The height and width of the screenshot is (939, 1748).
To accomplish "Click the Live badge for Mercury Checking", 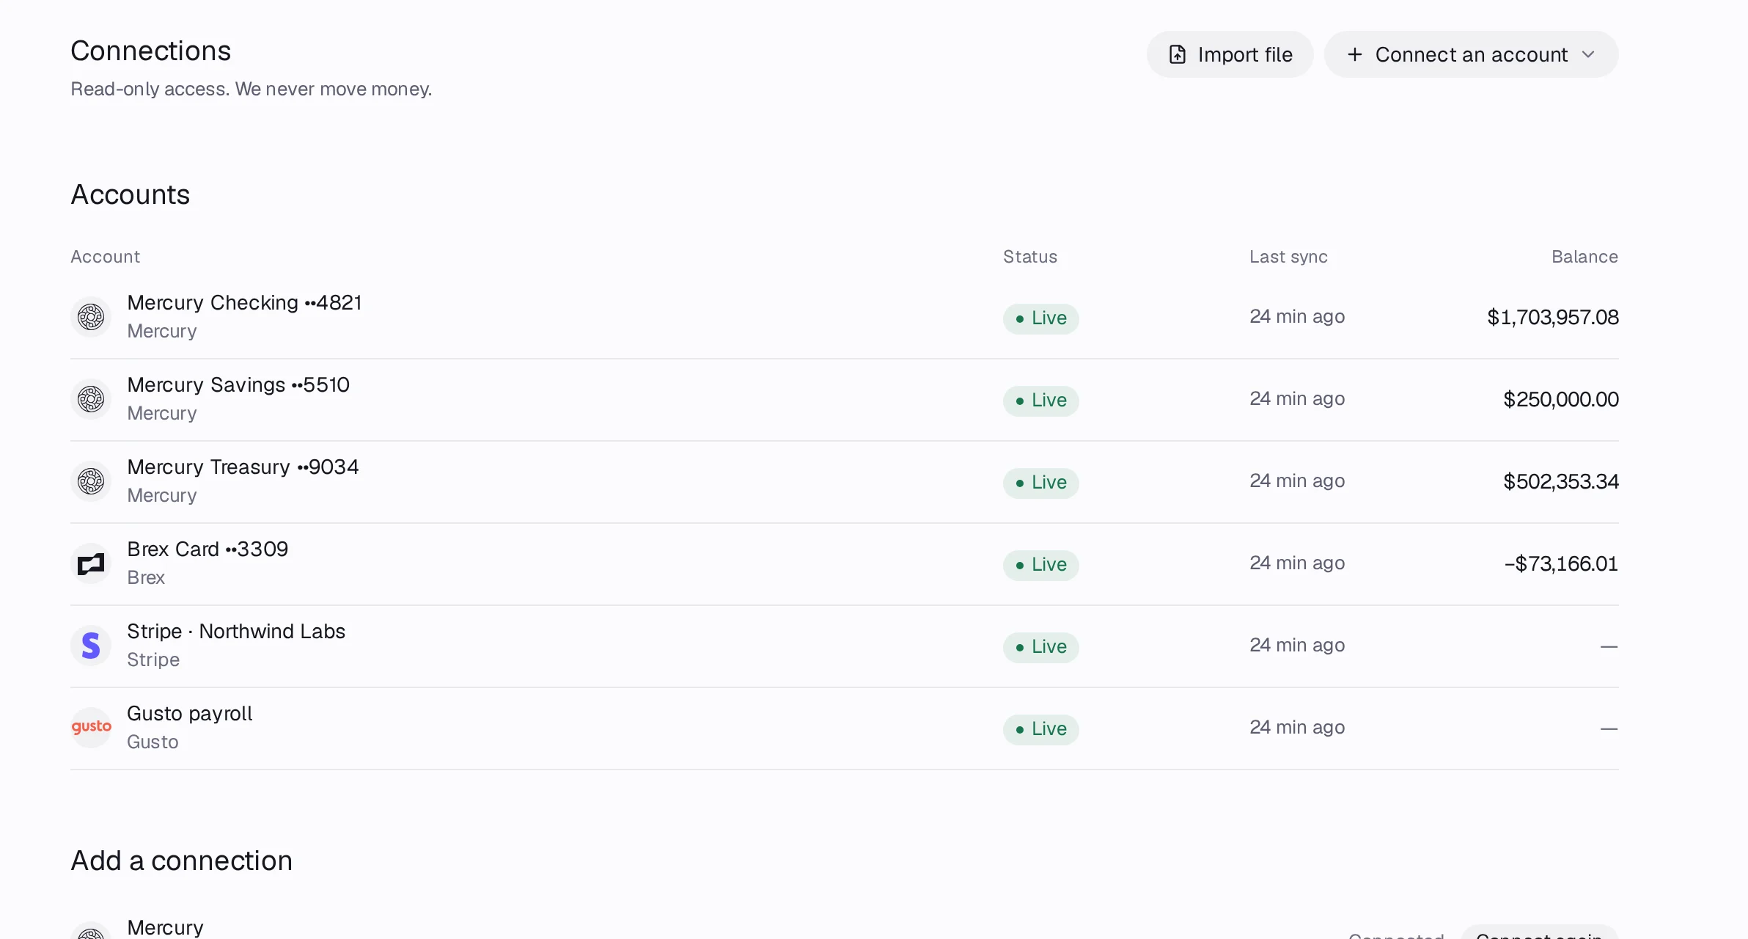I will [x=1040, y=318].
